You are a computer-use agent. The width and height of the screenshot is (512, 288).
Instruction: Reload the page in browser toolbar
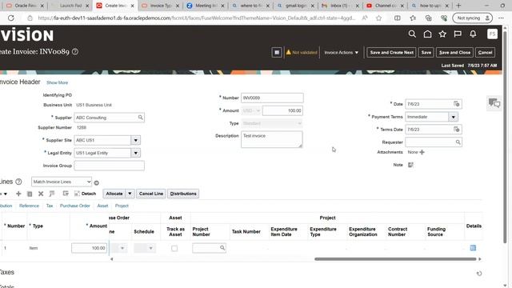10,18
